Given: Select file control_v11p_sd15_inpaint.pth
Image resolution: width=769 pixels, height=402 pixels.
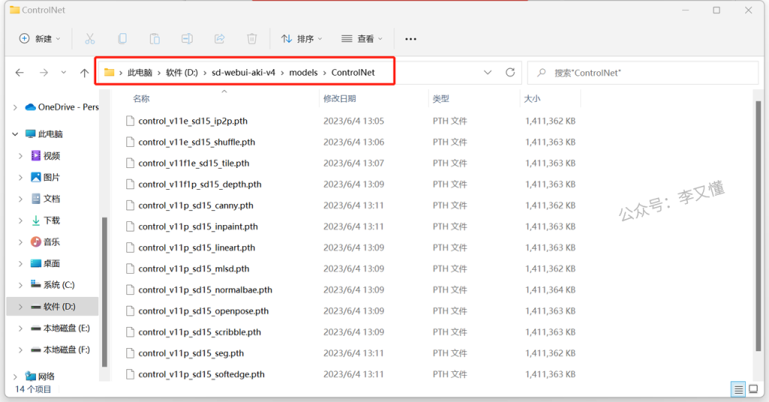Looking at the screenshot, I should (198, 226).
